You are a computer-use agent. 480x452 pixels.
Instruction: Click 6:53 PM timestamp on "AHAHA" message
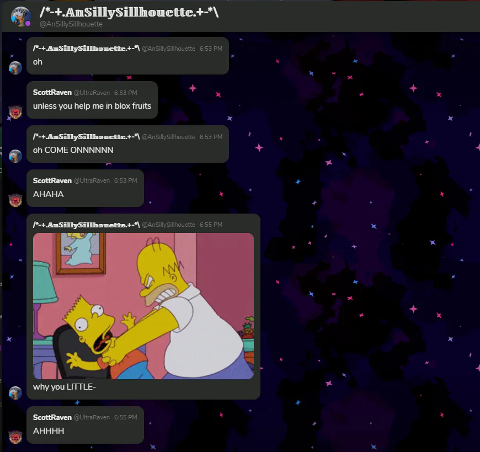coord(125,180)
